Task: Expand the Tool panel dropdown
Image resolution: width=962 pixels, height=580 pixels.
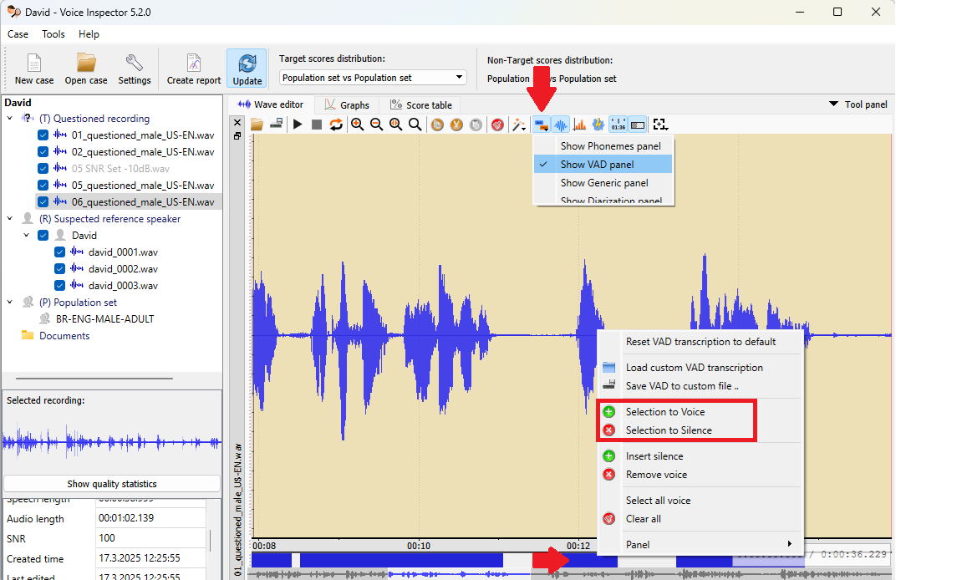Action: (x=858, y=104)
